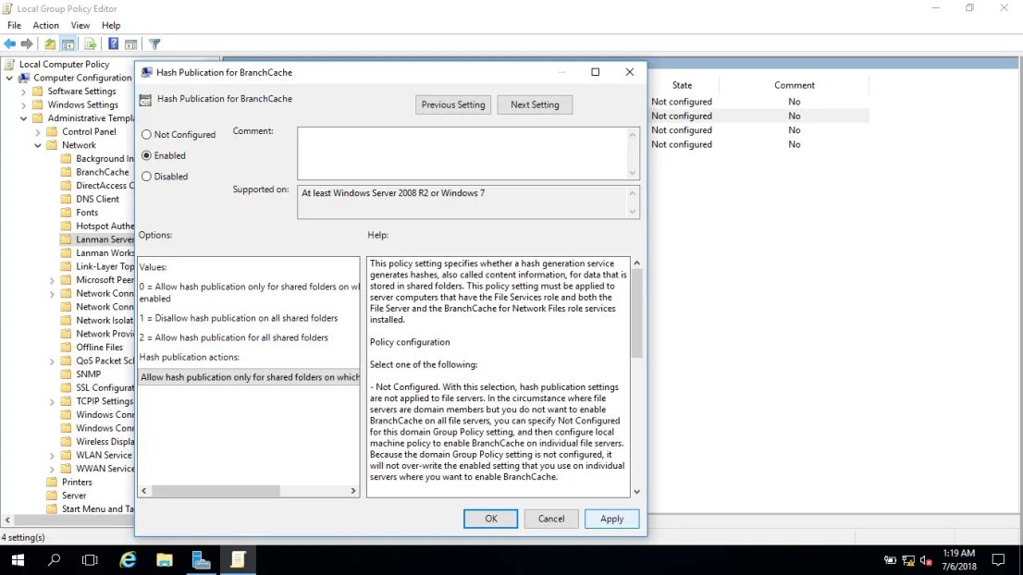
Task: Click the Previous Setting button
Action: 453,104
